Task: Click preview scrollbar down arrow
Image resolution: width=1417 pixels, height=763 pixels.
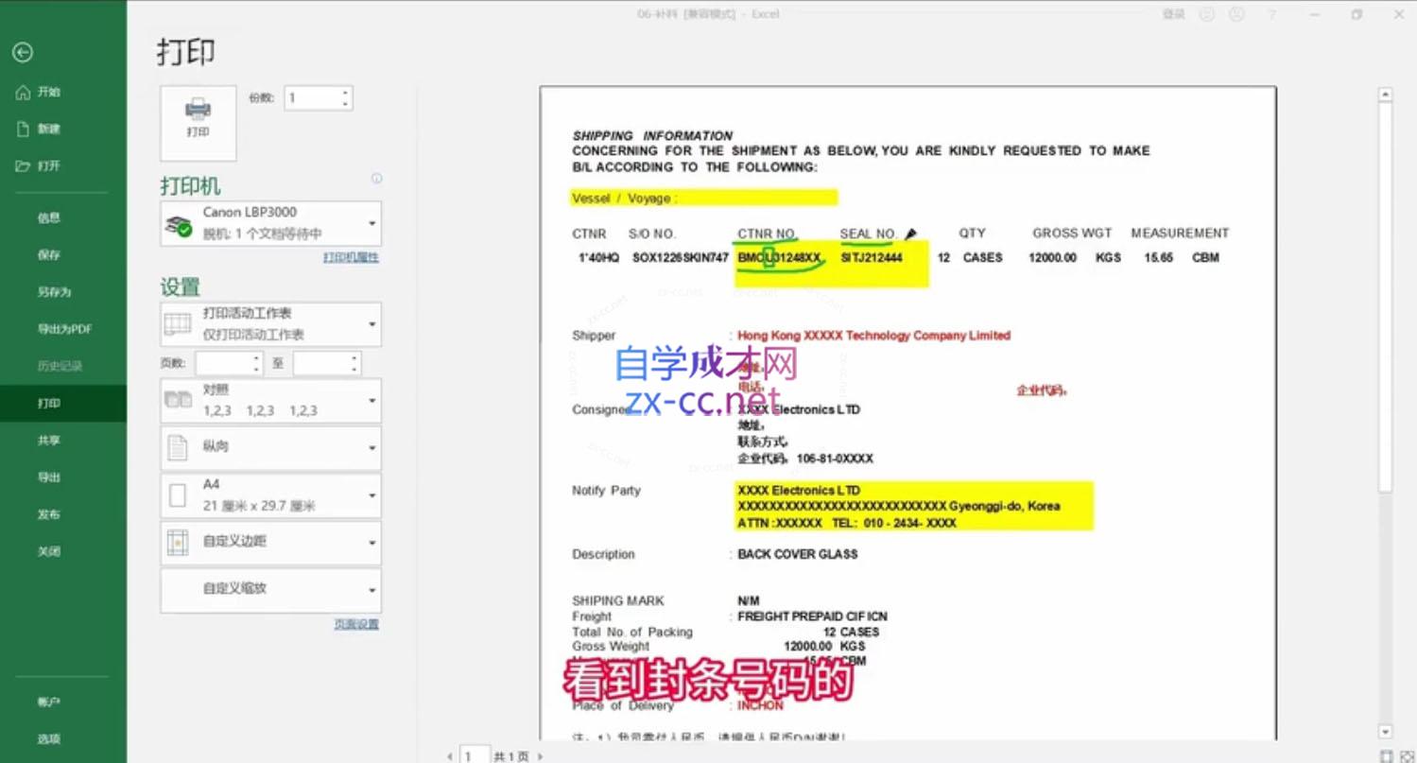Action: (1385, 732)
